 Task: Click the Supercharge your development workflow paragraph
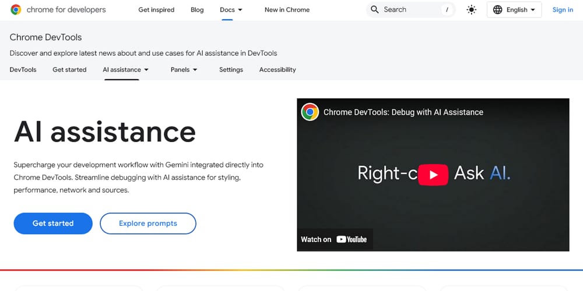(x=138, y=178)
